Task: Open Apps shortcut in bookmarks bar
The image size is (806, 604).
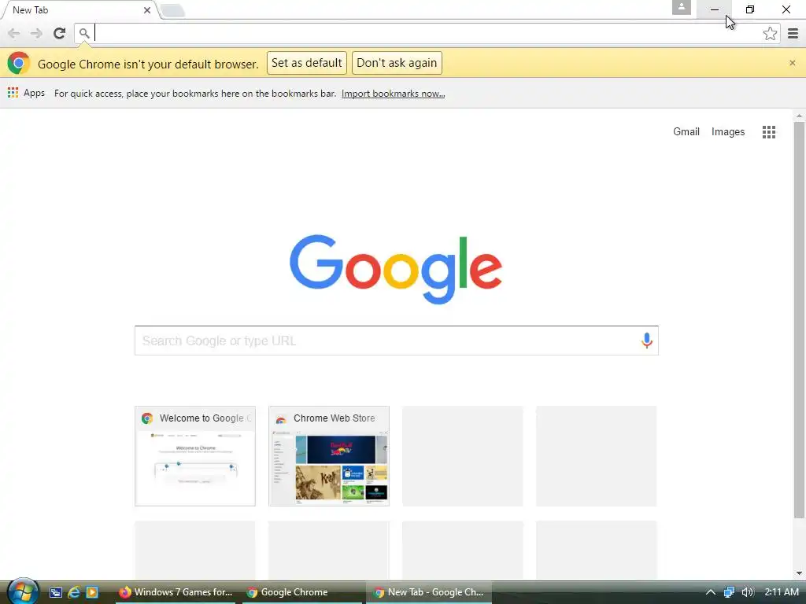Action: point(26,93)
